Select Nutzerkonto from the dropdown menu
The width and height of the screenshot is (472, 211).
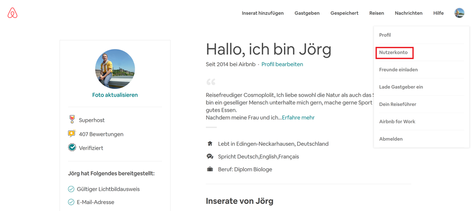[394, 53]
